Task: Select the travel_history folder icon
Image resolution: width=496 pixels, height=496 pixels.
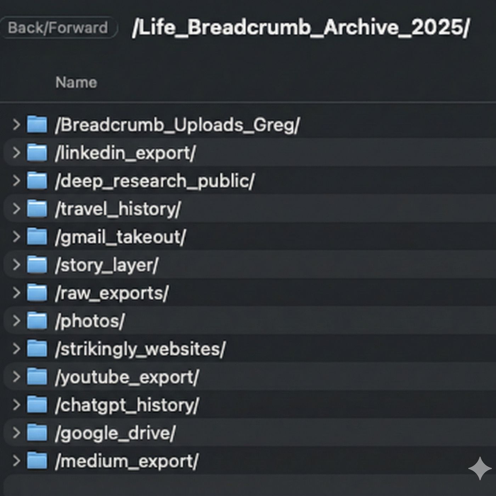Action: click(37, 209)
